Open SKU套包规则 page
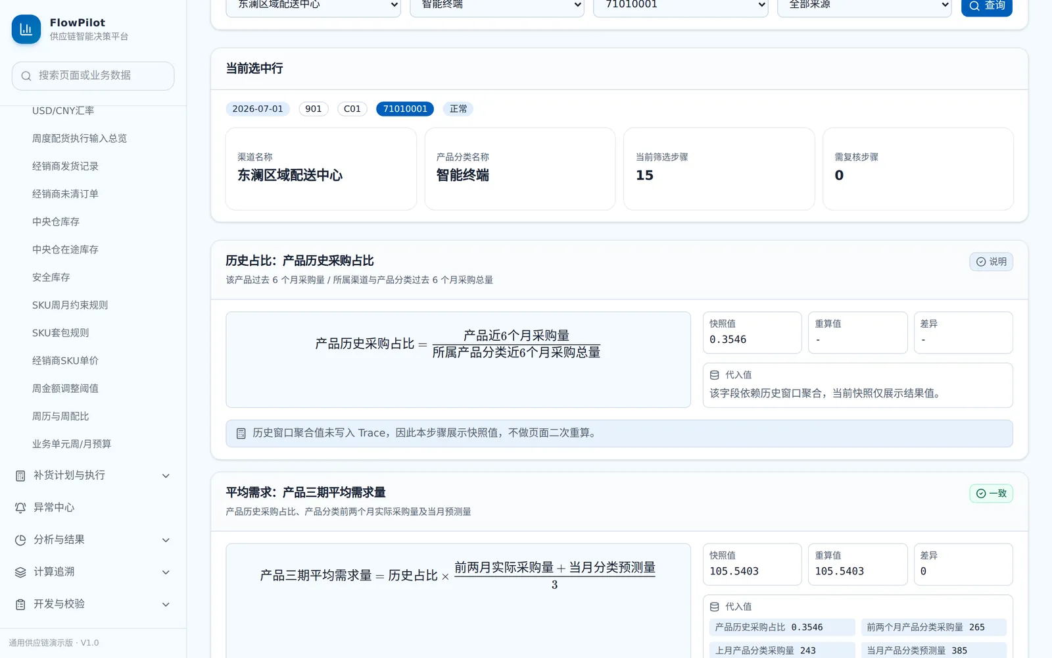Image resolution: width=1052 pixels, height=658 pixels. 60,333
